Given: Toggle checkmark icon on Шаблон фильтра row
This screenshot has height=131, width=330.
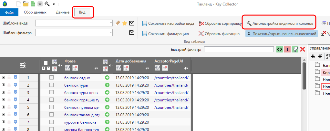Looking at the screenshot, I should [x=132, y=33].
